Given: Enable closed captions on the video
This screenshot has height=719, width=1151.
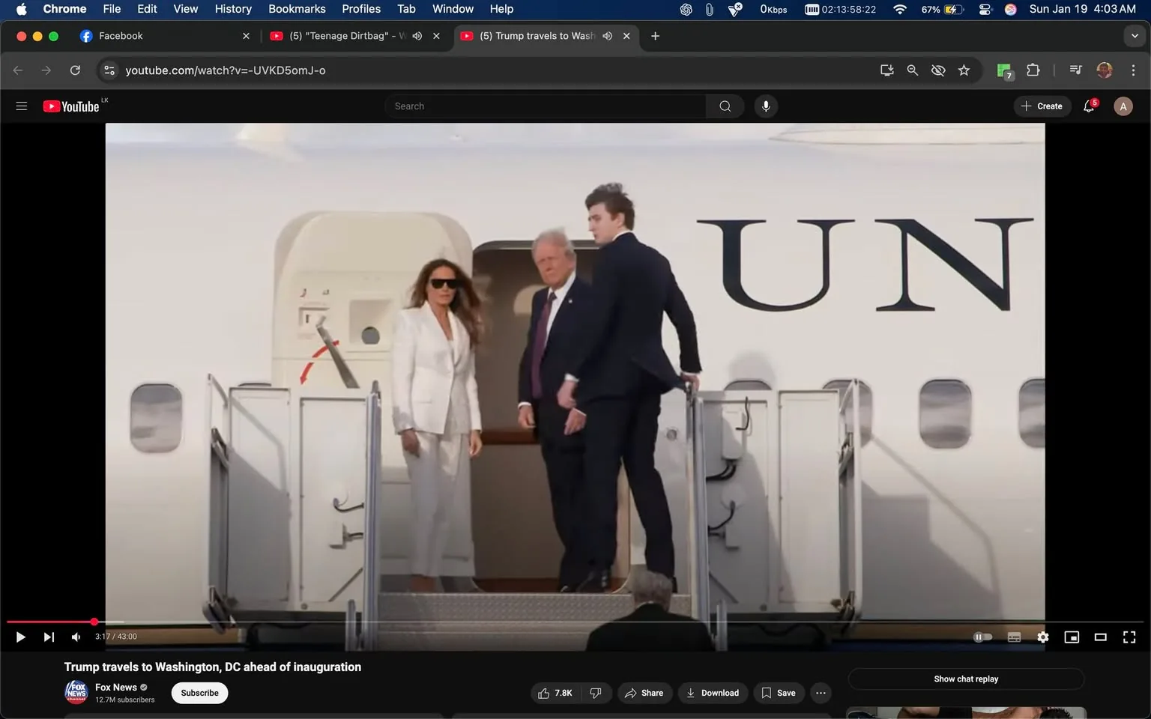Looking at the screenshot, I should point(1014,637).
